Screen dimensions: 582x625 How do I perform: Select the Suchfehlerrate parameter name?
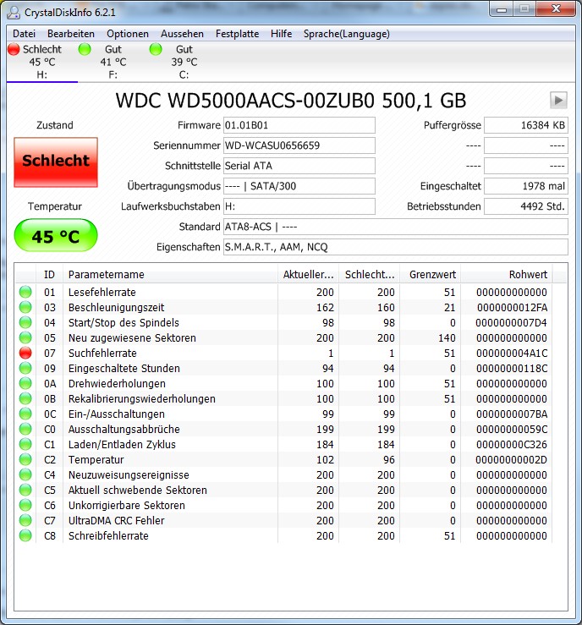102,354
